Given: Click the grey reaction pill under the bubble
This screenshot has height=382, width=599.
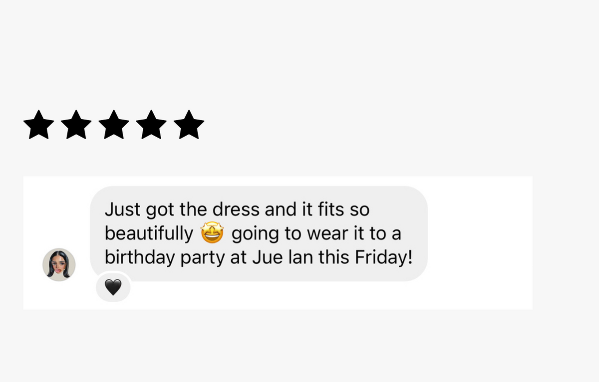Looking at the screenshot, I should tap(113, 287).
